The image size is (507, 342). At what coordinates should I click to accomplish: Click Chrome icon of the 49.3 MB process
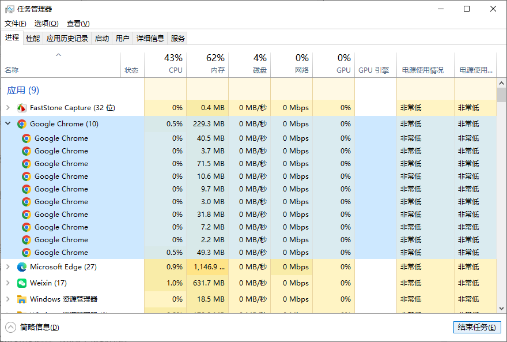pyautogui.click(x=26, y=253)
